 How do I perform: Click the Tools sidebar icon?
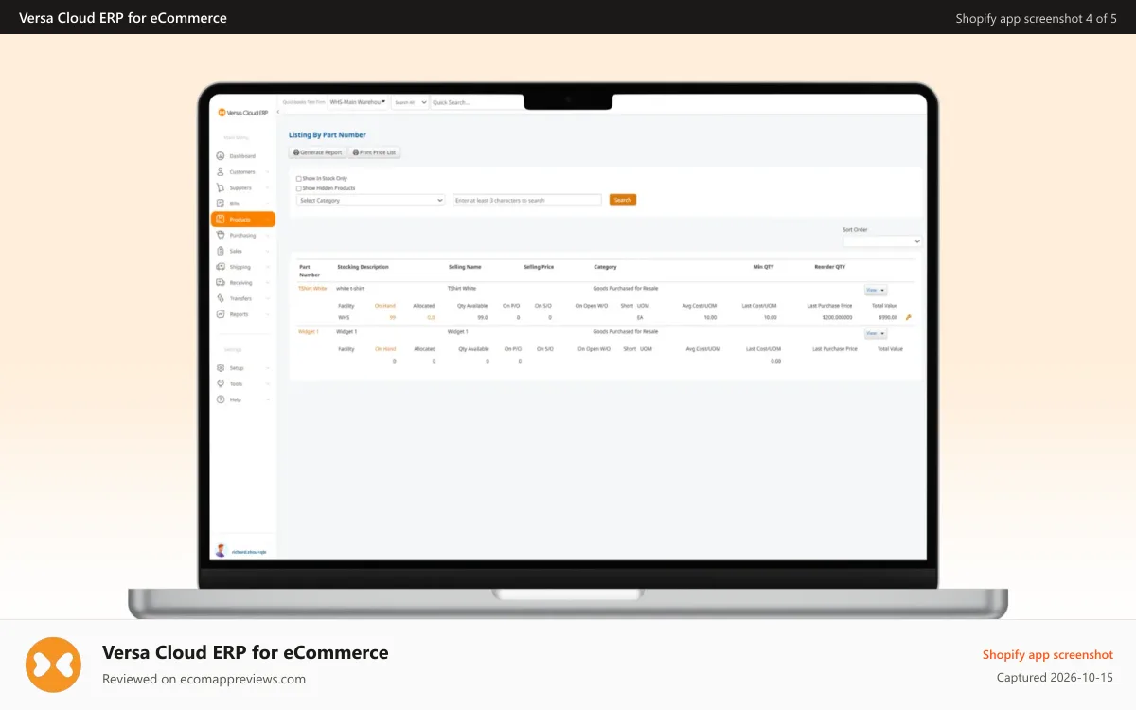tap(221, 383)
